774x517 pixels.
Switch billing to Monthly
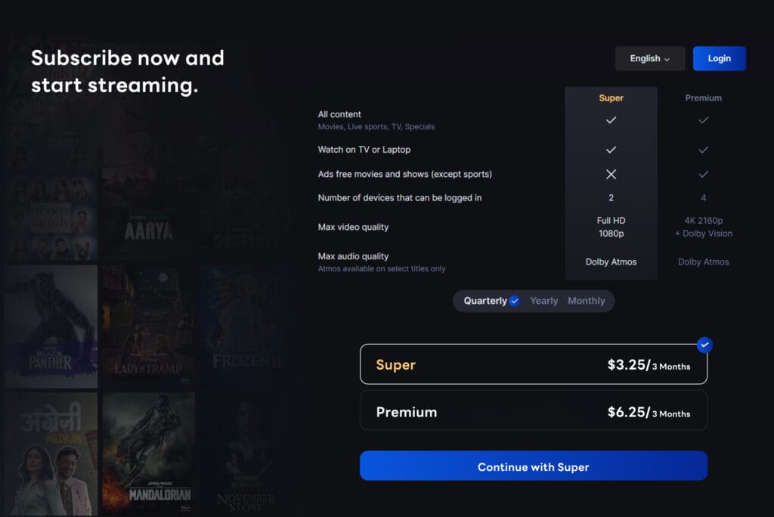tap(587, 301)
